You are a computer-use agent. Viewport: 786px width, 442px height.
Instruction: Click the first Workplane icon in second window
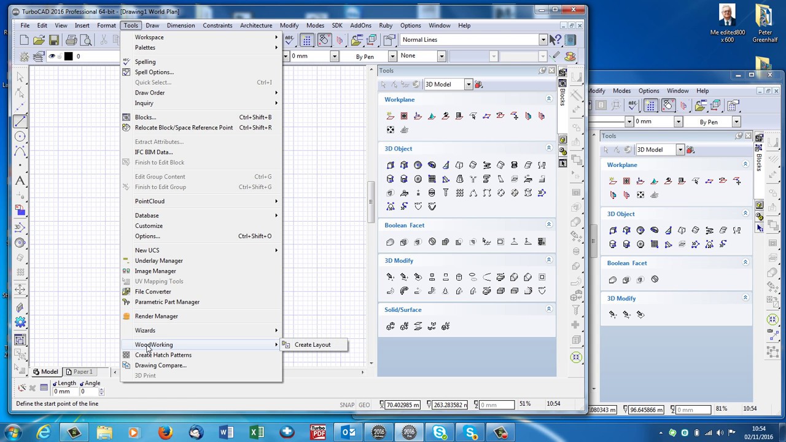(613, 181)
